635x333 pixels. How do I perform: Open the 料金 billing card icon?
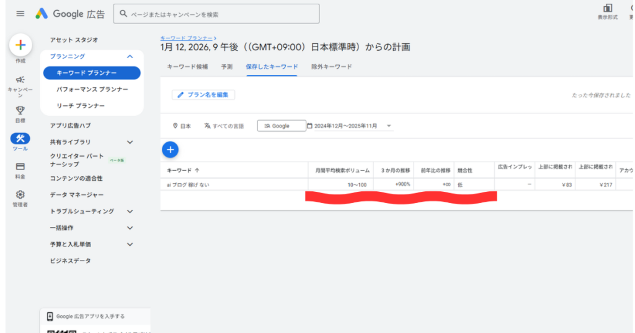20,166
